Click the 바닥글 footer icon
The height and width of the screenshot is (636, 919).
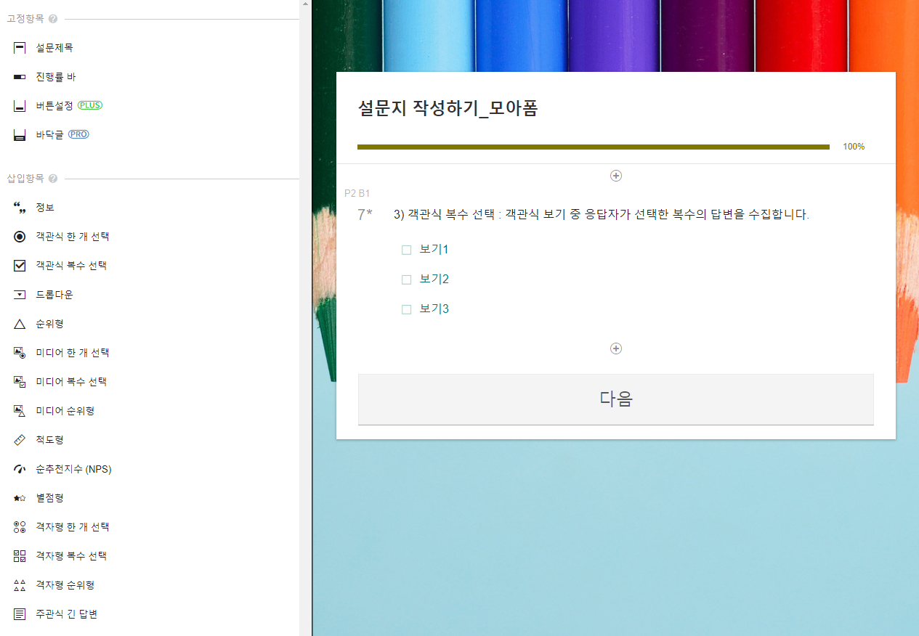20,135
